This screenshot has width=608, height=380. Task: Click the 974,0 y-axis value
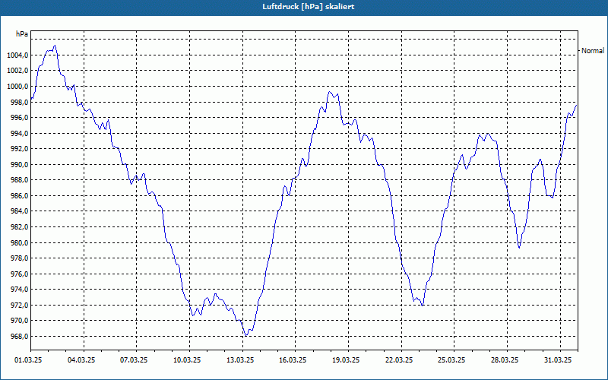(x=19, y=290)
